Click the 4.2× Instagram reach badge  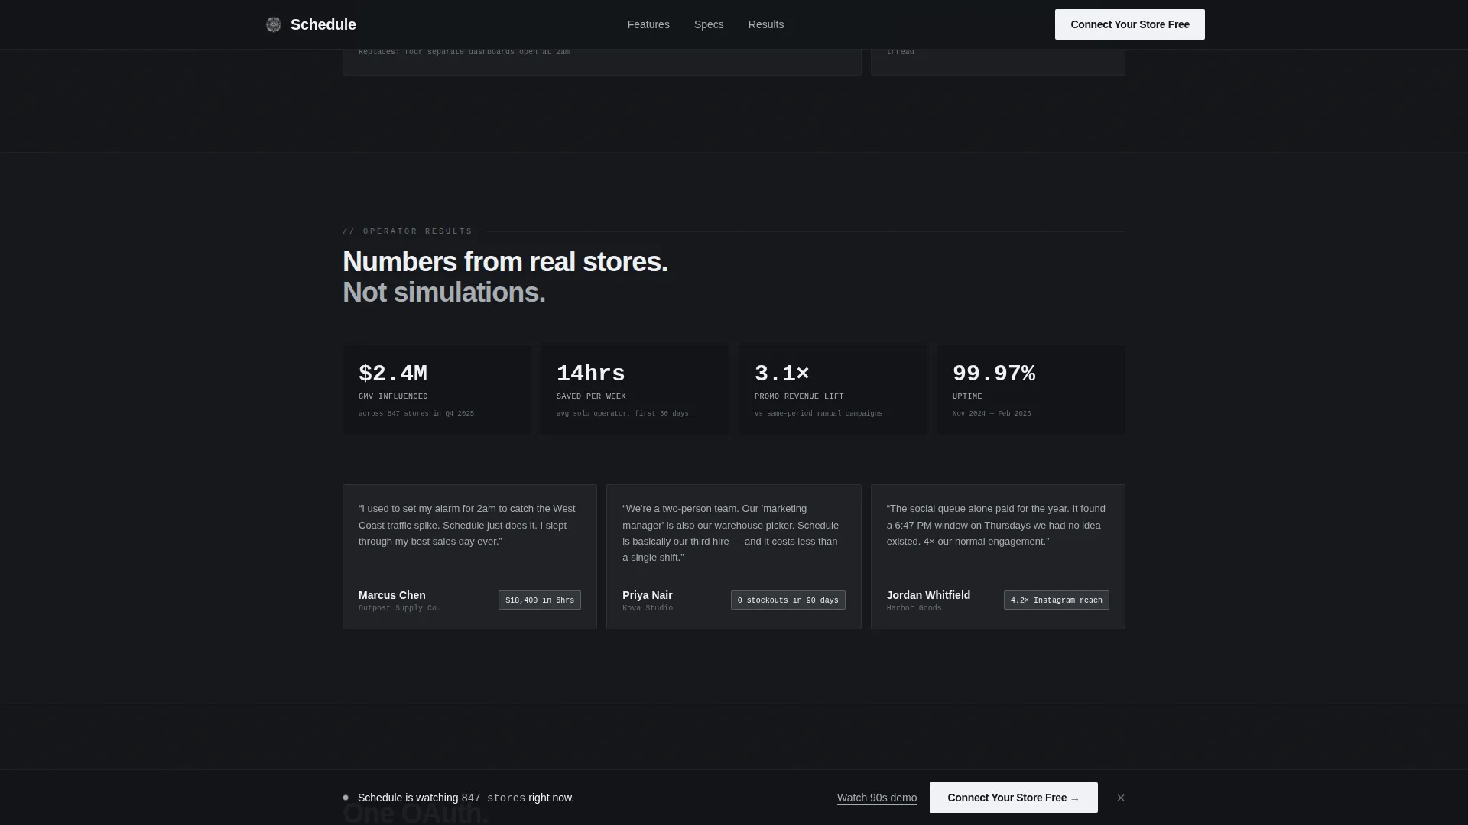click(x=1057, y=600)
